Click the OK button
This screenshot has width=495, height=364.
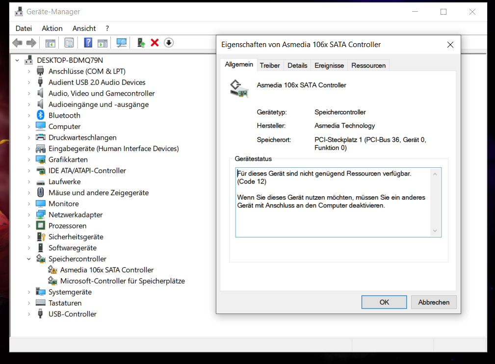click(x=384, y=302)
